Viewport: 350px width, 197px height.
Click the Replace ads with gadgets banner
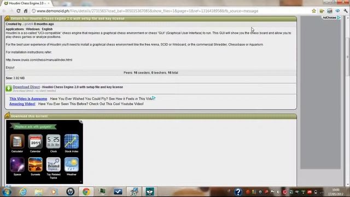[33, 126]
